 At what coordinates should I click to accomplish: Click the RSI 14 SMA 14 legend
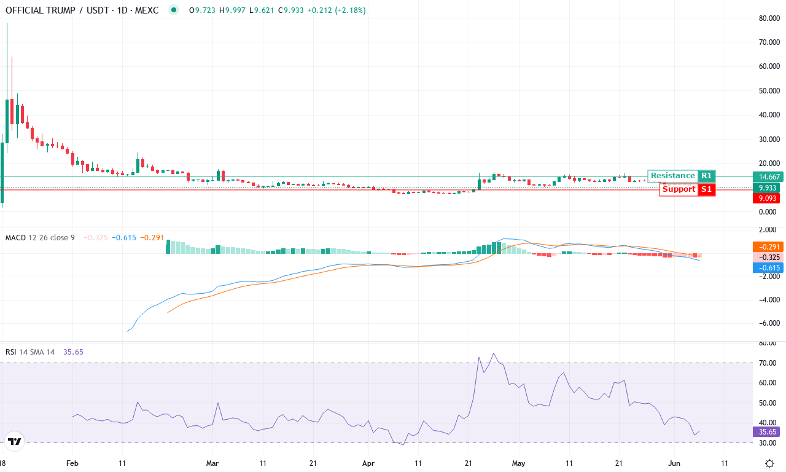click(x=30, y=352)
